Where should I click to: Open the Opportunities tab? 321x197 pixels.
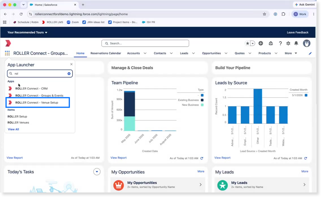[211, 53]
